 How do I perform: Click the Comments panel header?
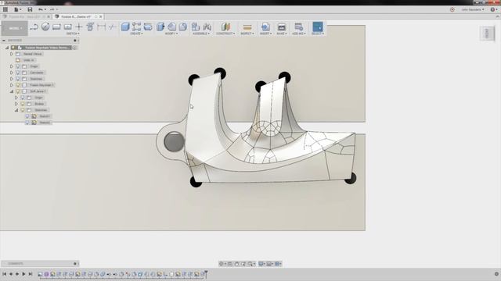[40, 264]
